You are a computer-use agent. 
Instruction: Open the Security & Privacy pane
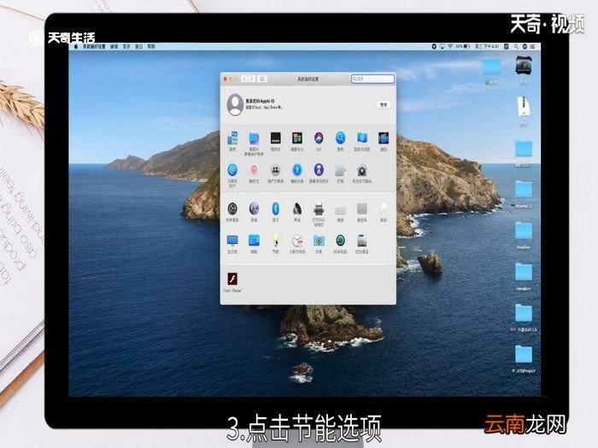362,170
